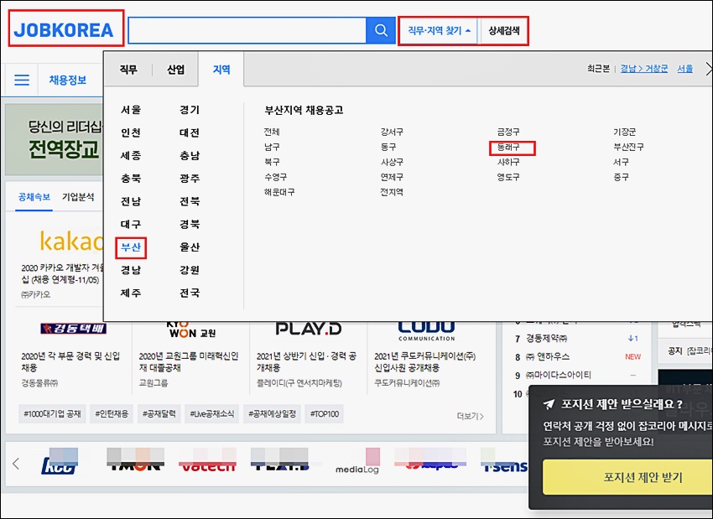Image resolution: width=713 pixels, height=519 pixels.
Task: Open recent search 서울 link
Action: click(x=684, y=69)
